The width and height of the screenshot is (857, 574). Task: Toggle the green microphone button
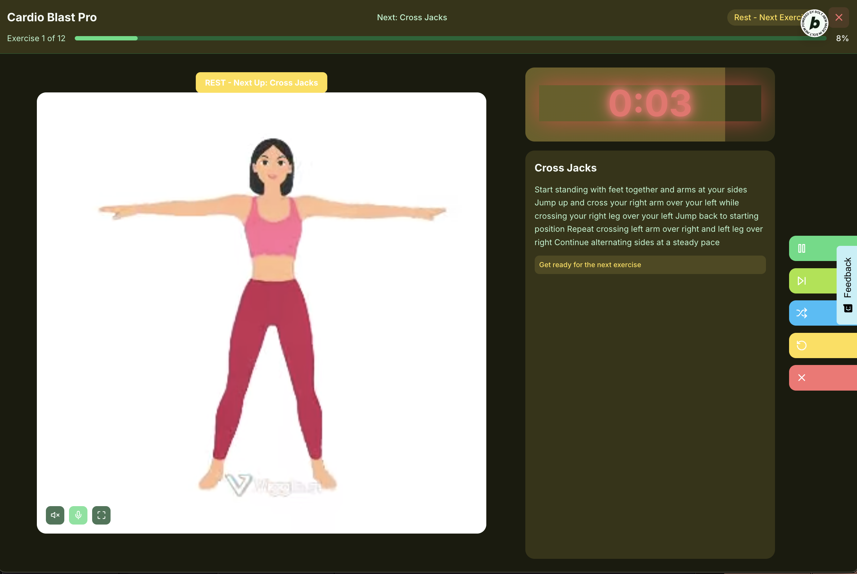coord(78,515)
